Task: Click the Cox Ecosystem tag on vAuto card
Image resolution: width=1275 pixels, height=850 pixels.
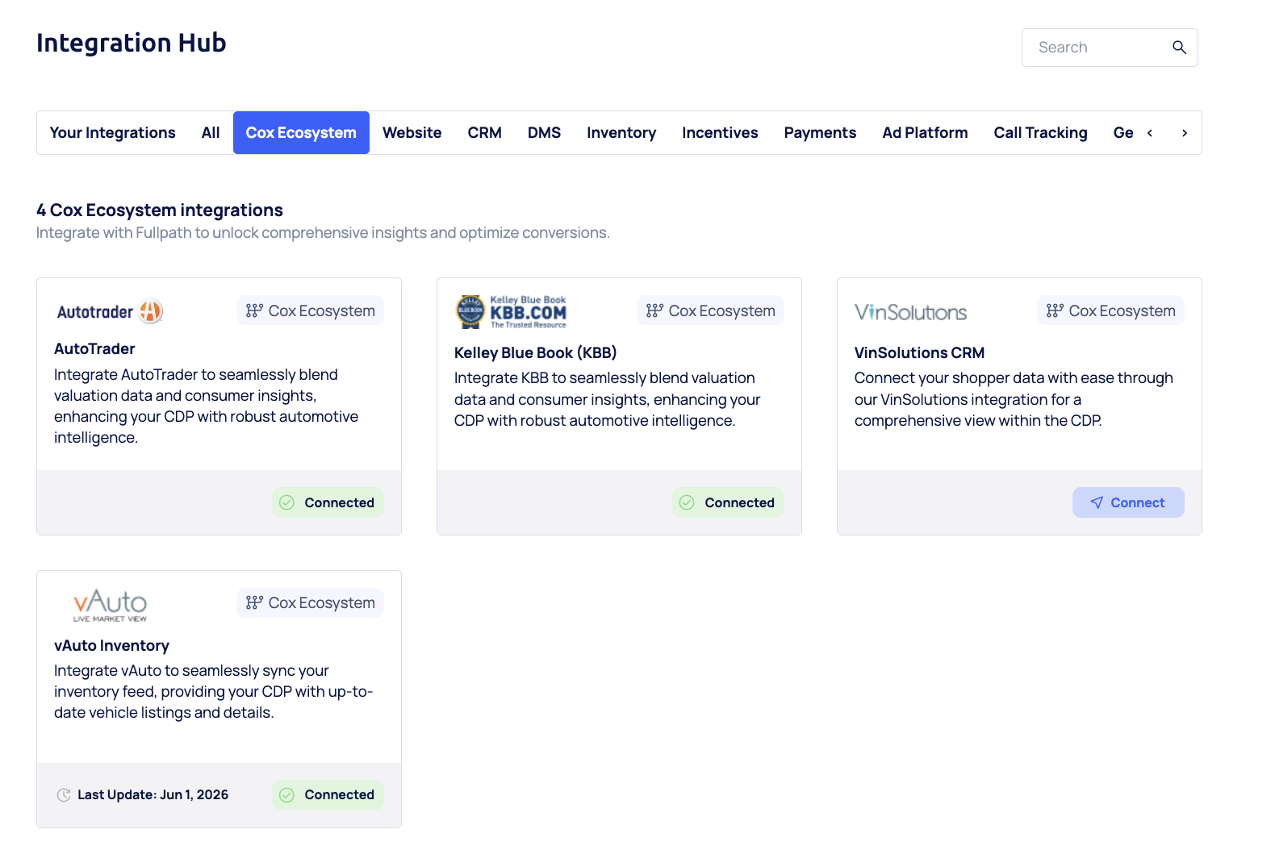Action: click(x=310, y=602)
